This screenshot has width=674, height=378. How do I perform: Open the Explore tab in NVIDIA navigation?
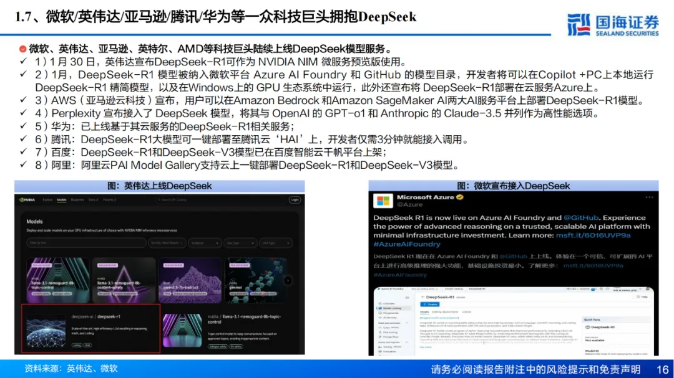click(47, 200)
